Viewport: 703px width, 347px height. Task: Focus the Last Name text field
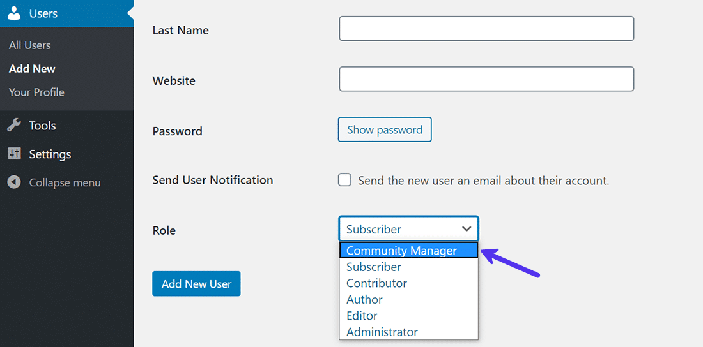point(486,29)
